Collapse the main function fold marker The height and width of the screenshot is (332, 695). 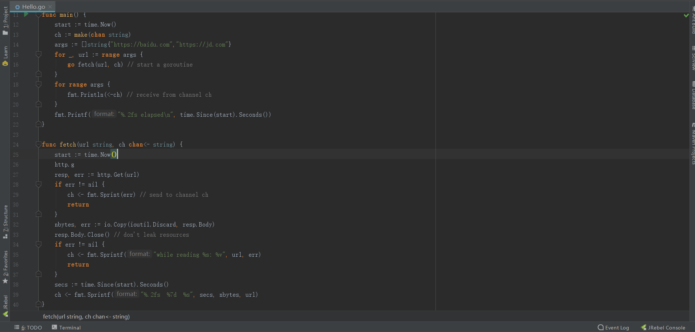pyautogui.click(x=38, y=15)
